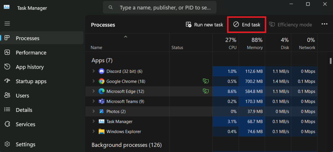Click the Google Chrome icon in process list

point(101,81)
